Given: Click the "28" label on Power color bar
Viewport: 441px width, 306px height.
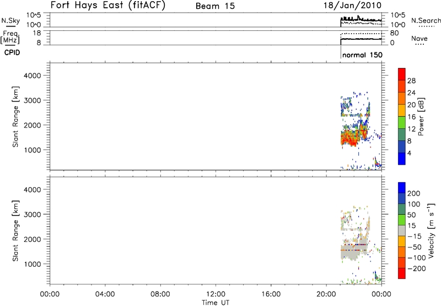Looking at the screenshot, I should pos(411,81).
